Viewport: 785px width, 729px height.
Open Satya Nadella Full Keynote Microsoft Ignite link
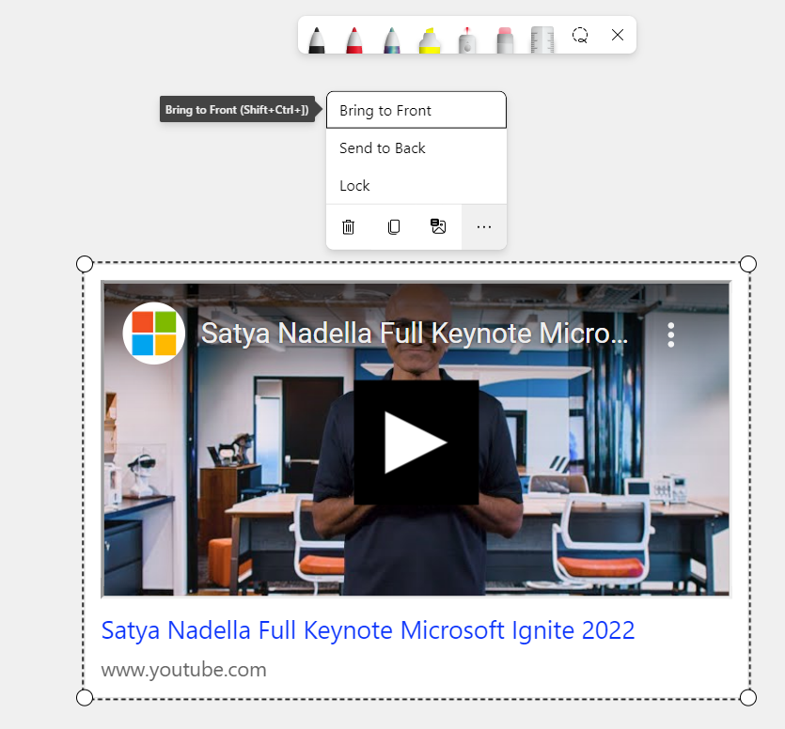point(368,630)
